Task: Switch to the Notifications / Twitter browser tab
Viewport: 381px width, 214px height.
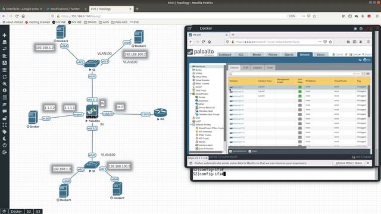Action: [65, 9]
